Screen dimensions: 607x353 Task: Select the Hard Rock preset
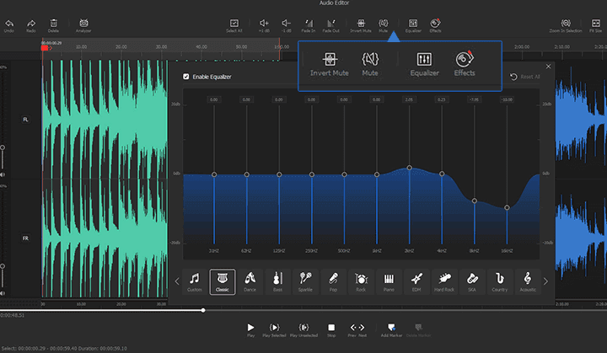(443, 281)
